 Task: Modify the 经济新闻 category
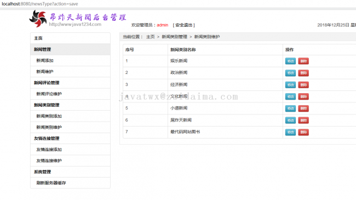click(290, 85)
